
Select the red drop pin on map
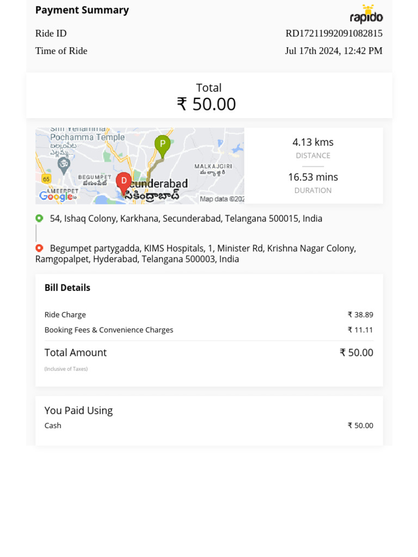pyautogui.click(x=124, y=183)
